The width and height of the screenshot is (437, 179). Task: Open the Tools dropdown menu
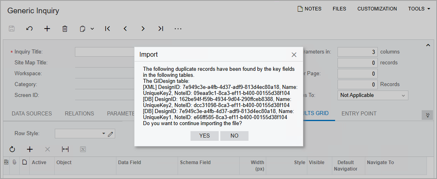pyautogui.click(x=419, y=9)
